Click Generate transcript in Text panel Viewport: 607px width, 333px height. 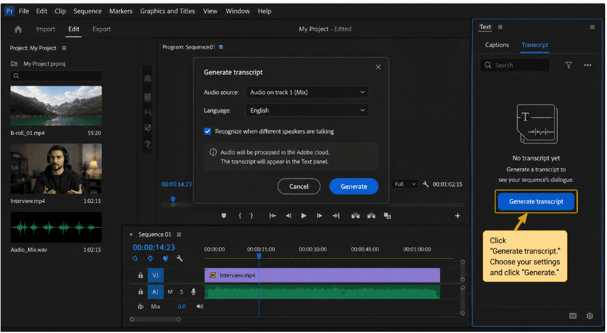(x=536, y=202)
